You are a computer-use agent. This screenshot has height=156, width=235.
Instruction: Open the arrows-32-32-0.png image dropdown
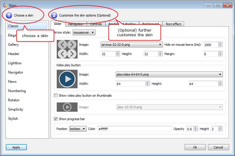point(132,45)
